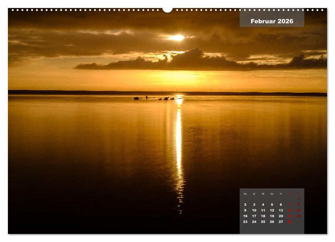Click the red date 28

pyautogui.click(x=289, y=222)
